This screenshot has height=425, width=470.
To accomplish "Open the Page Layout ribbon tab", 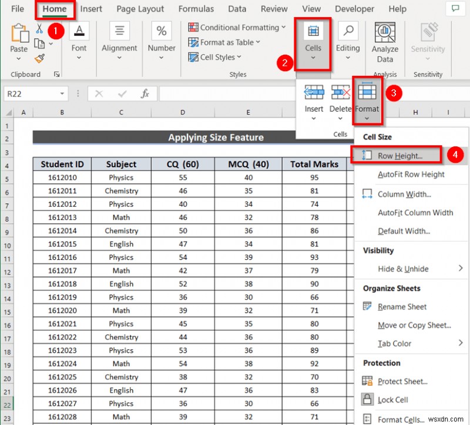I will click(x=140, y=9).
